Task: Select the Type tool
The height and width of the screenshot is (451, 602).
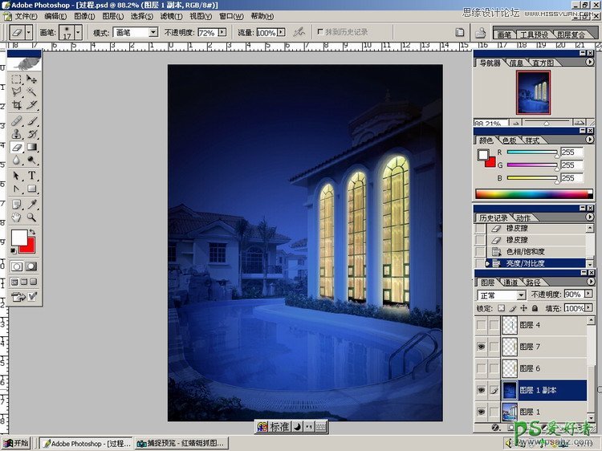Action: [32, 175]
